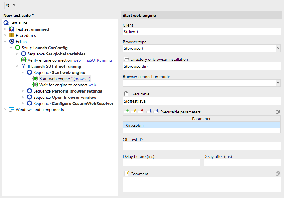
Task: Select the -Xmx256m parameter row
Action: point(202,125)
